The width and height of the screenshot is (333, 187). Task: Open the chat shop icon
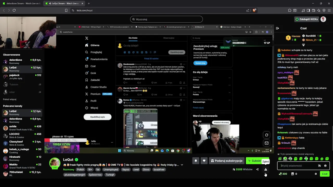(x=292, y=174)
